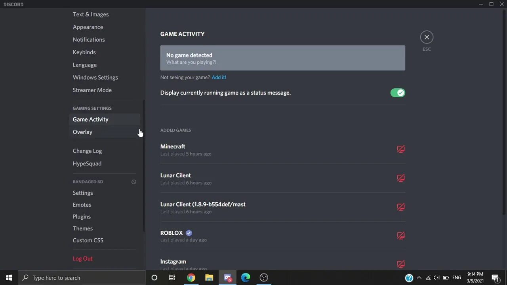Click the Instagram game name
The height and width of the screenshot is (285, 507).
[x=173, y=262]
